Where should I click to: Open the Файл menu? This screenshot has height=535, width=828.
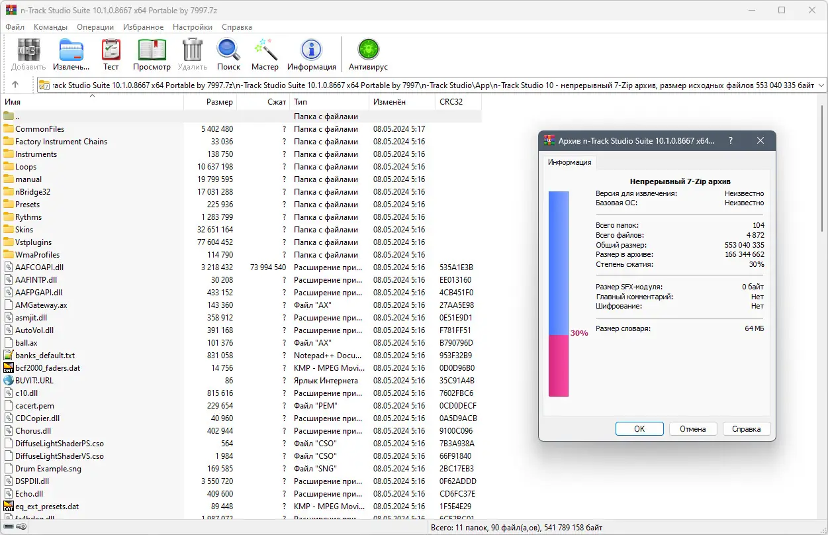pos(15,27)
